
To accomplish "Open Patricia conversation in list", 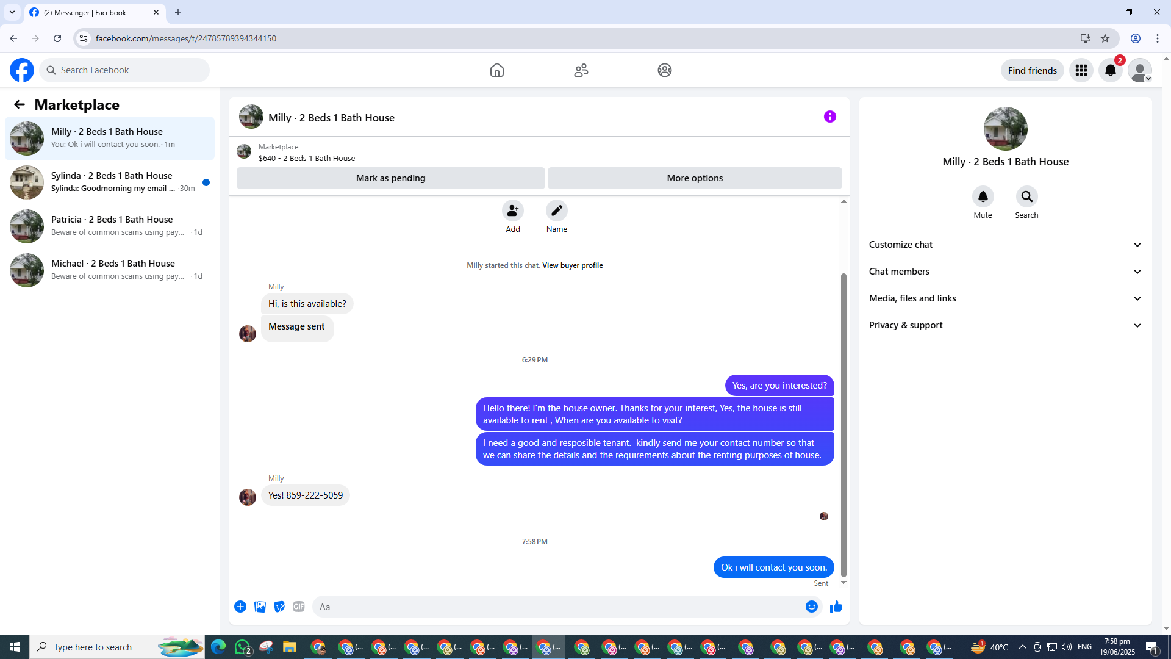I will (x=110, y=226).
